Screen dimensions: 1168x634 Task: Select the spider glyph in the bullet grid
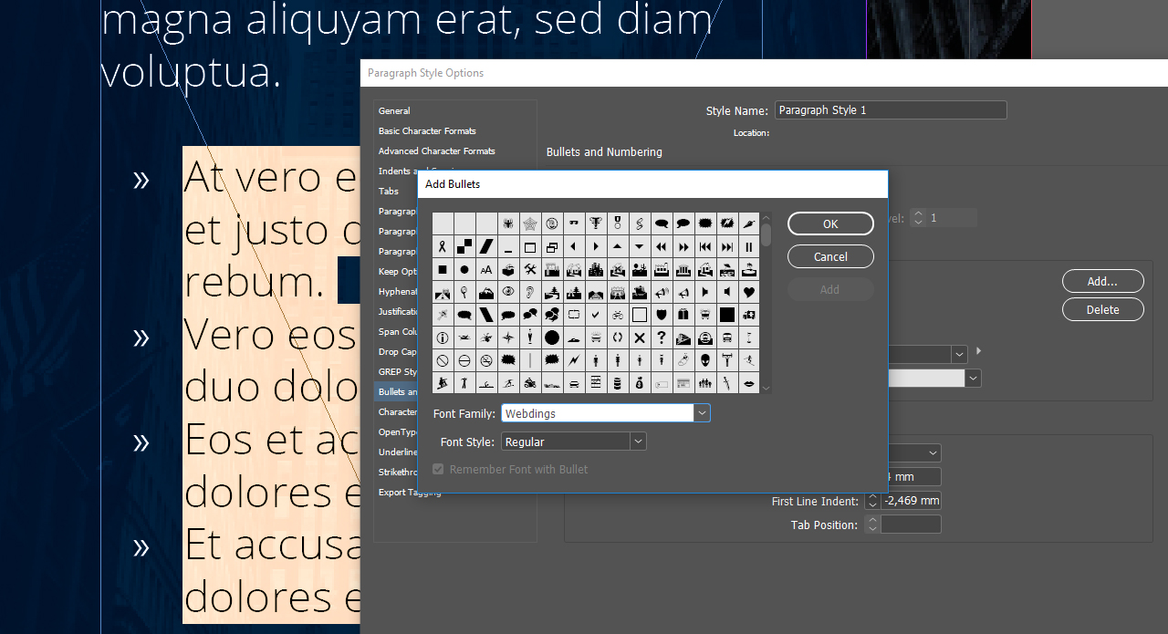(508, 223)
